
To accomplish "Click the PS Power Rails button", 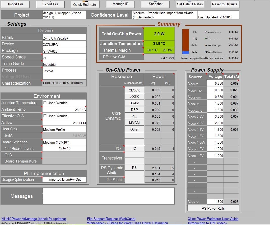I will [213, 208].
